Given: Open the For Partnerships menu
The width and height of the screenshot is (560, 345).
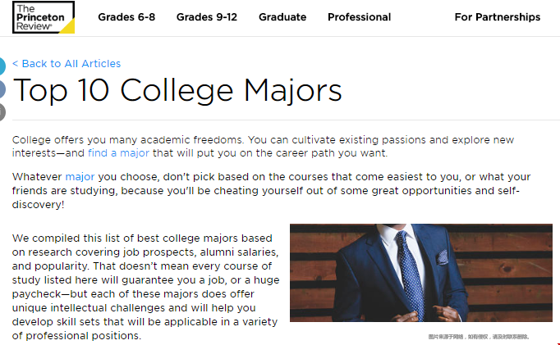Looking at the screenshot, I should [x=497, y=17].
